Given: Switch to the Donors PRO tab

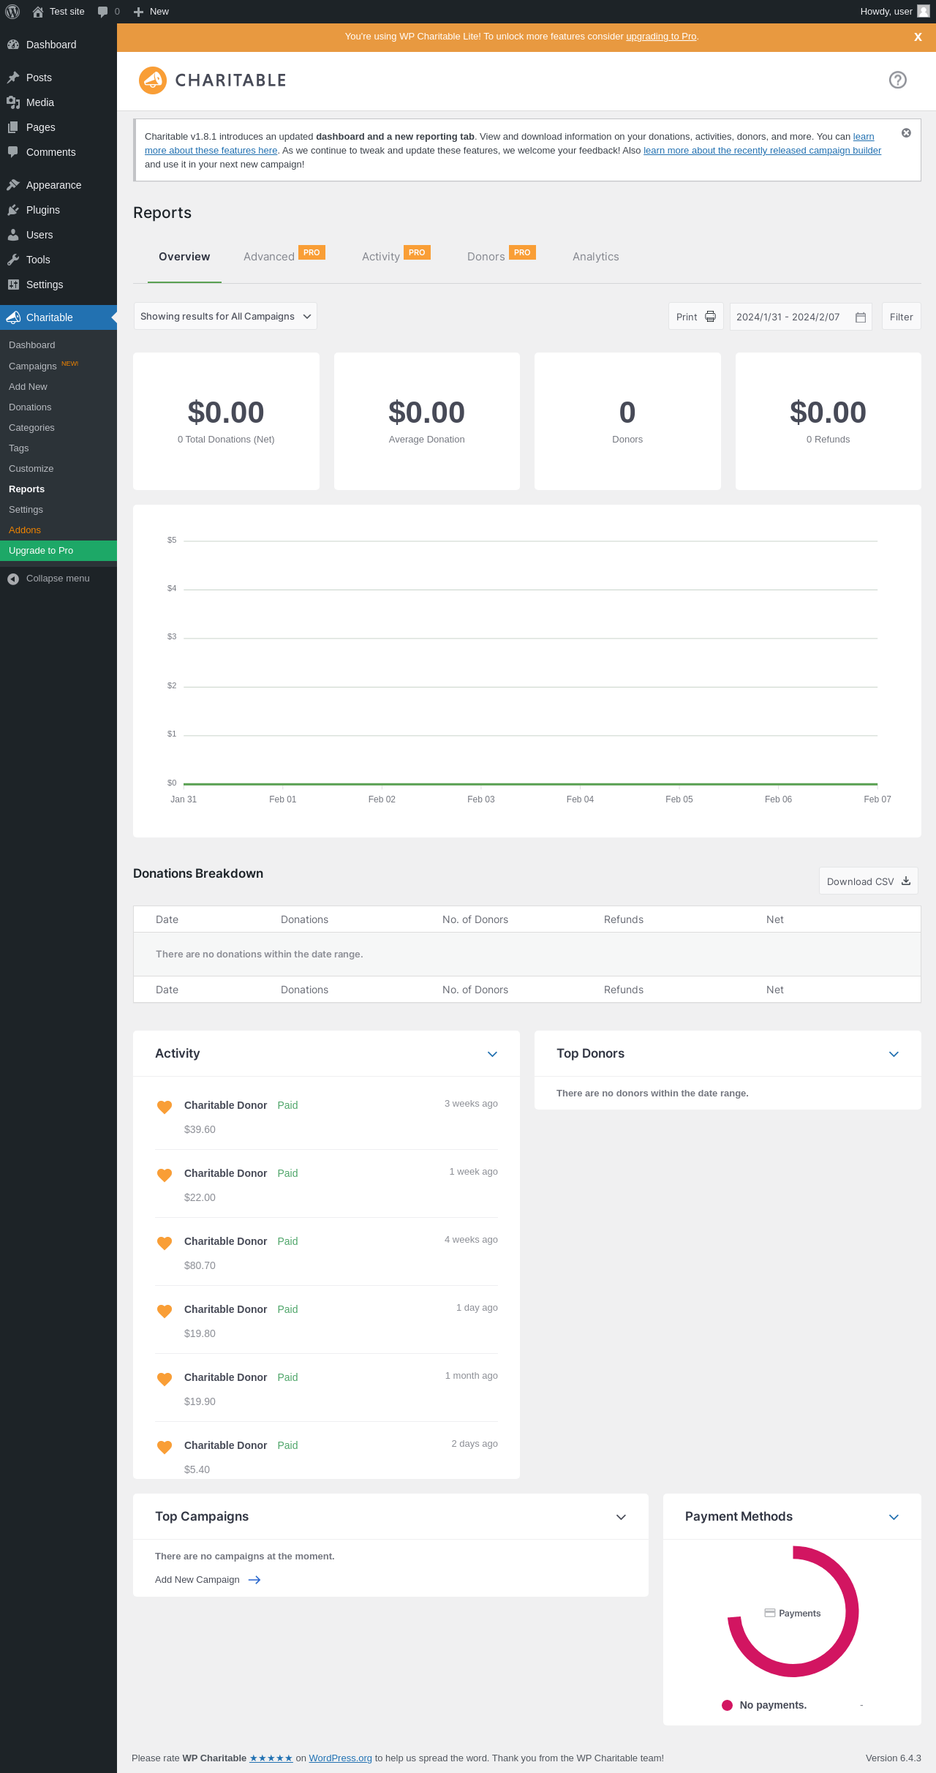Looking at the screenshot, I should click(501, 256).
